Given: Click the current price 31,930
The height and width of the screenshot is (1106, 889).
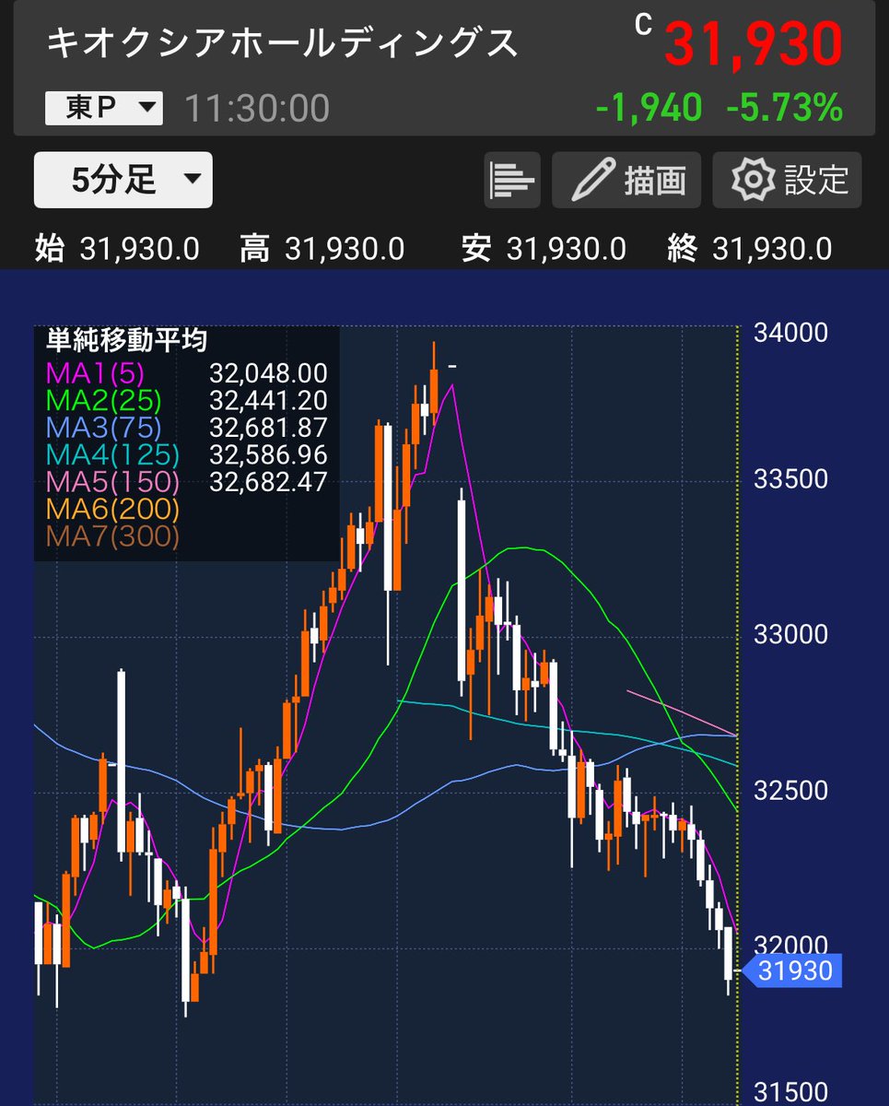Looking at the screenshot, I should click(753, 44).
